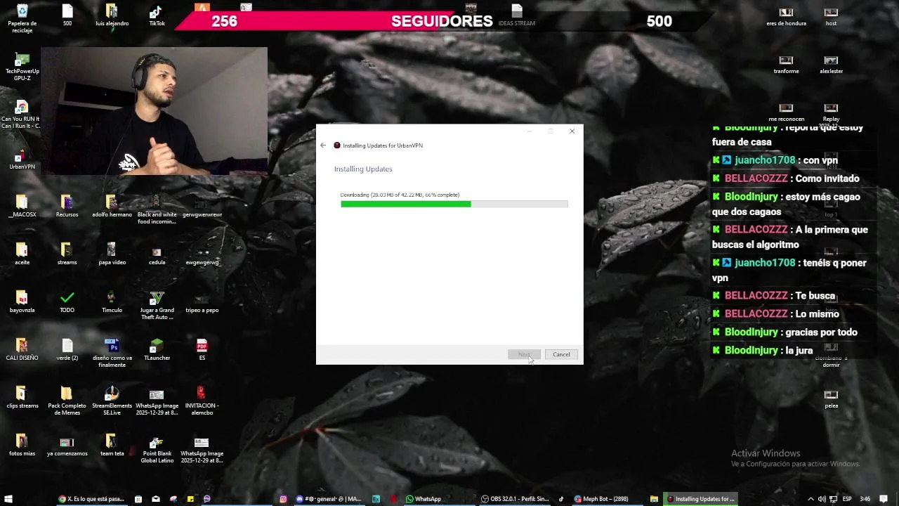Show hidden system tray icons

[x=811, y=499]
